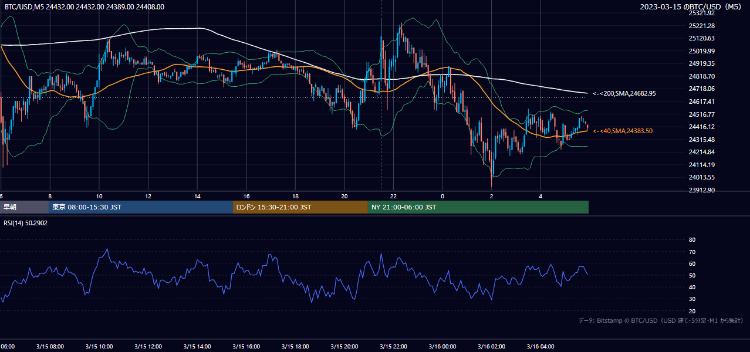
Task: Click price axis value 25019.99
Action: pyautogui.click(x=701, y=51)
